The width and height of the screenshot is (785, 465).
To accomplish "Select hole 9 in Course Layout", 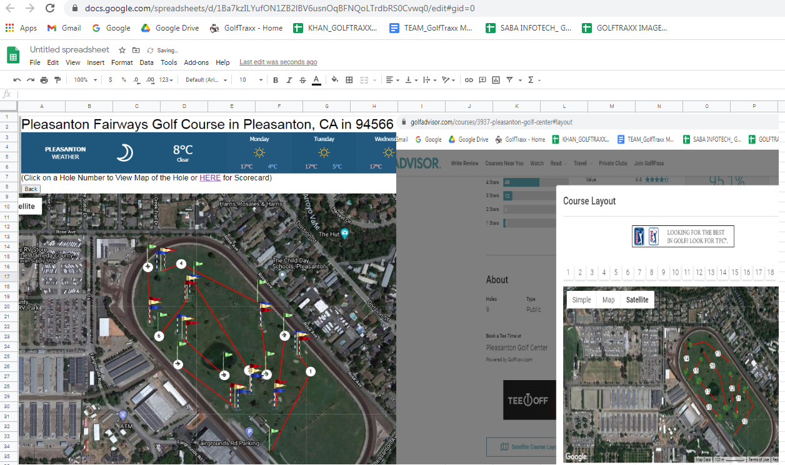I will pyautogui.click(x=663, y=272).
